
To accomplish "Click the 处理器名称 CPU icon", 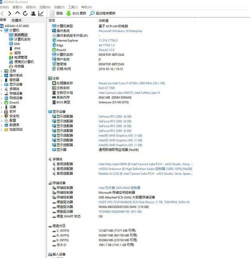I will [x=54, y=83].
